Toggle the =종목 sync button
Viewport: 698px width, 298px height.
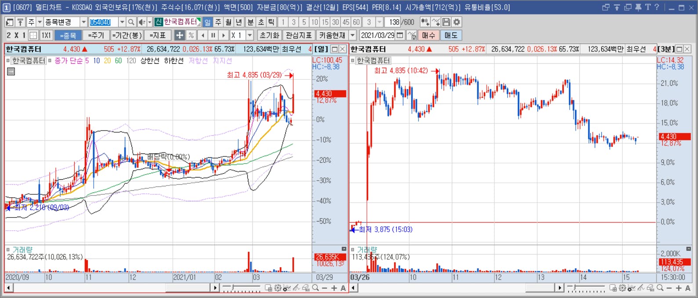(x=69, y=35)
